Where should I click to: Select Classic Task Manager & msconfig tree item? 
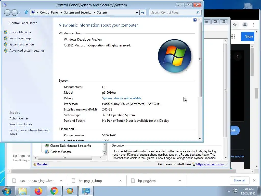pyautogui.click(x=70, y=146)
